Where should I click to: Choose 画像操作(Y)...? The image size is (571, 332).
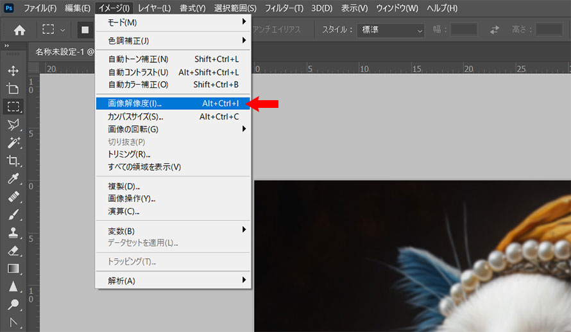(x=173, y=198)
